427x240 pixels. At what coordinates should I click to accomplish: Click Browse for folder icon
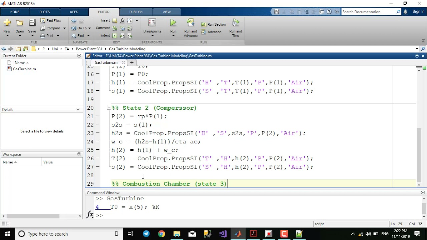click(25, 49)
